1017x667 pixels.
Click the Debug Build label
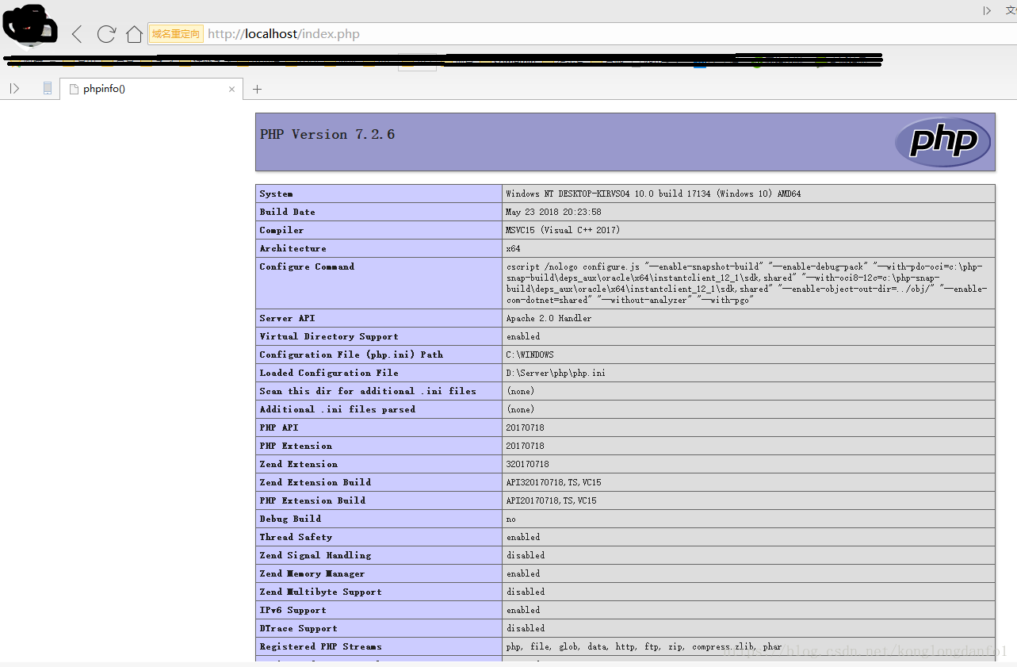(290, 519)
